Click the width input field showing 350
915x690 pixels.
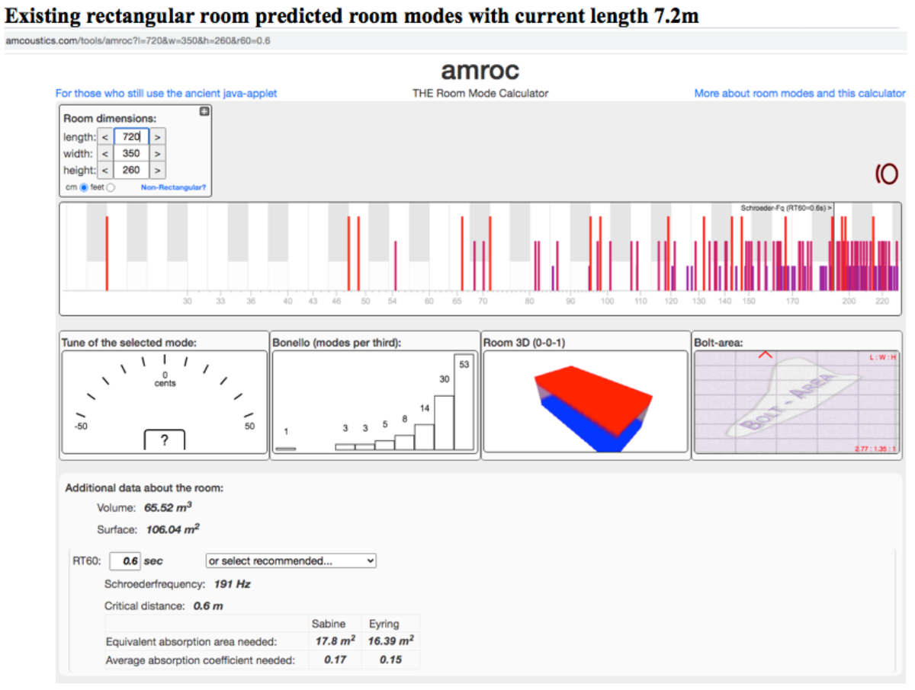click(x=131, y=154)
